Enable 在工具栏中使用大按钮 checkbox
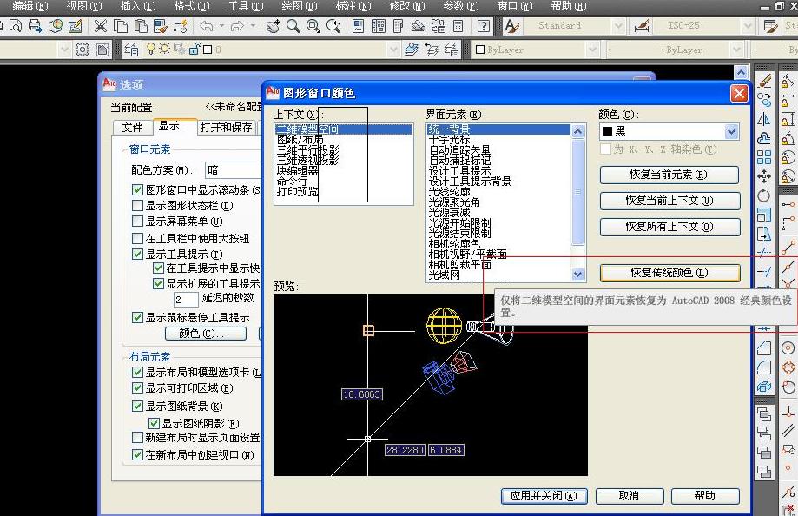Image resolution: width=798 pixels, height=516 pixels. tap(137, 238)
